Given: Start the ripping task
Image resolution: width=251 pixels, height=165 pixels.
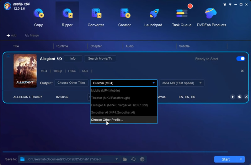Looking at the screenshot, I should (226, 159).
